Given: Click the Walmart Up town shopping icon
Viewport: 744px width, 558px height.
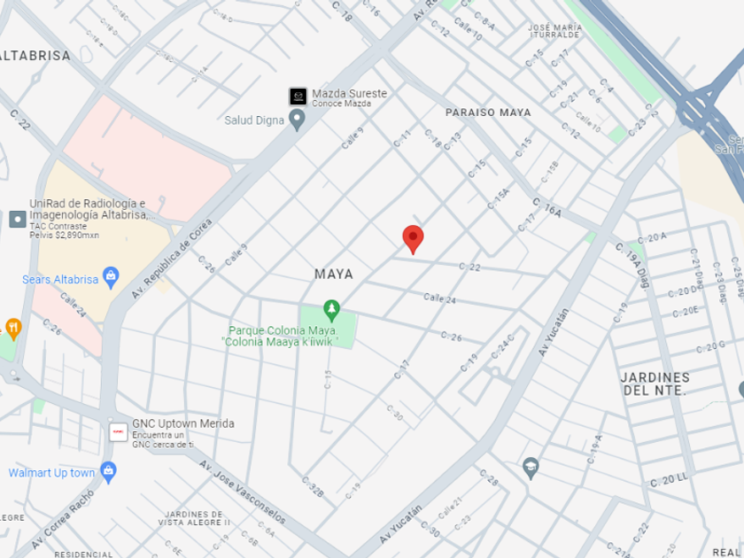Looking at the screenshot, I should (x=109, y=472).
